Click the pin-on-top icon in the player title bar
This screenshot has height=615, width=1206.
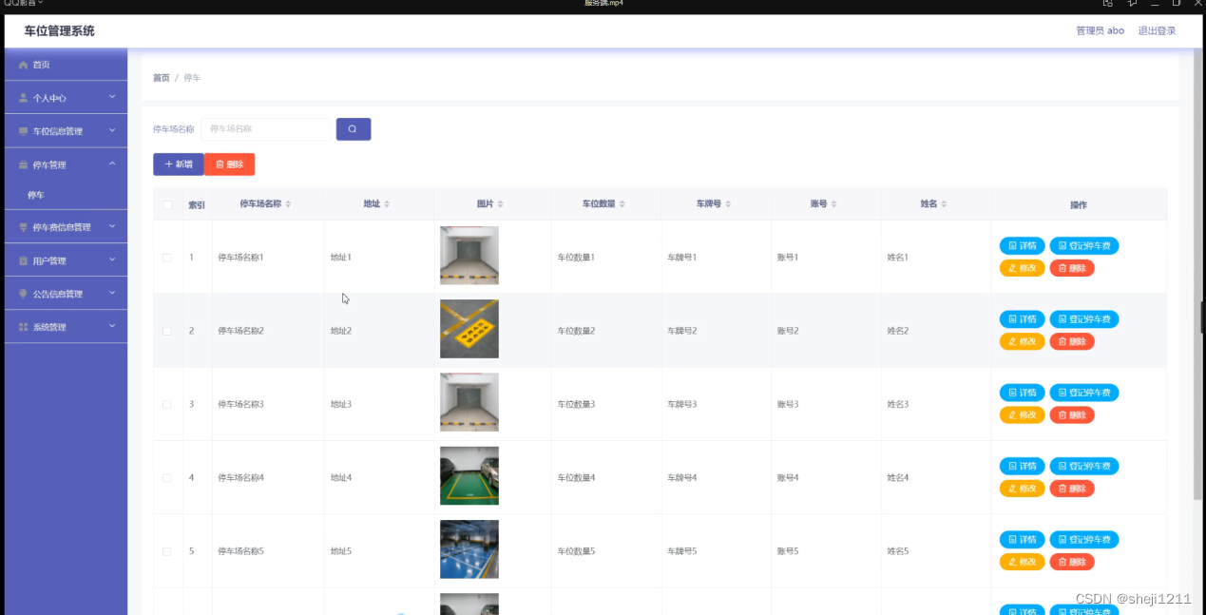pyautogui.click(x=1132, y=4)
